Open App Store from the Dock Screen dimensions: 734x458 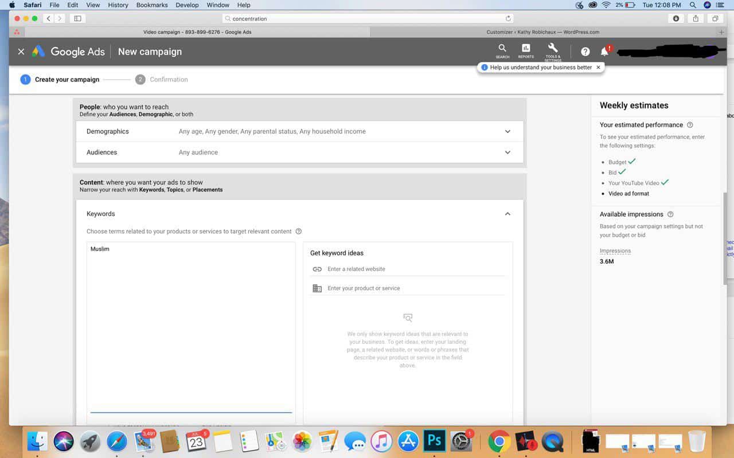[408, 441]
